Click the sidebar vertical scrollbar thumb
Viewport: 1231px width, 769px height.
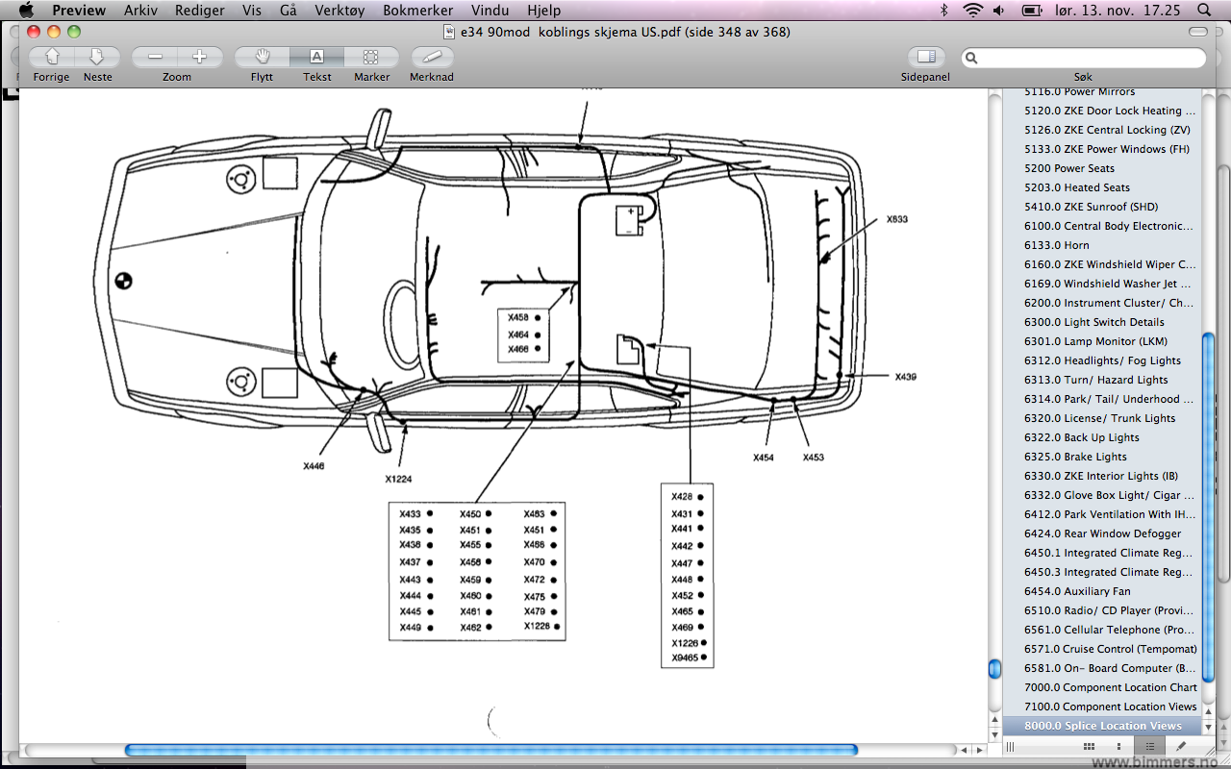coord(1208,508)
